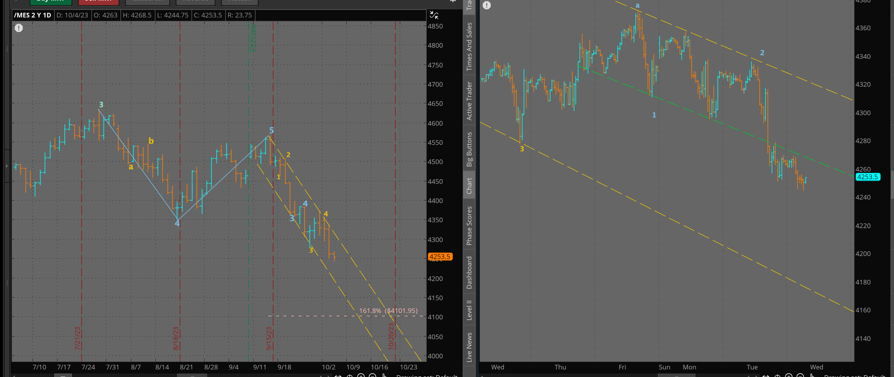Click the 7/21/23 vertical date marker label

77,338
